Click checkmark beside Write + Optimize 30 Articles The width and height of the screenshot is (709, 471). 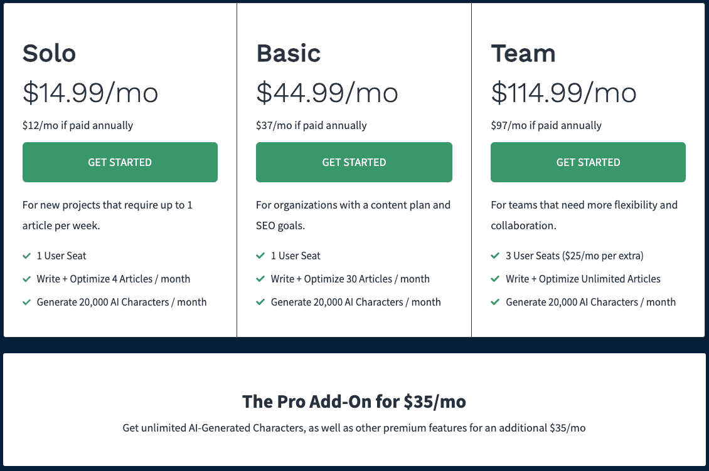260,279
